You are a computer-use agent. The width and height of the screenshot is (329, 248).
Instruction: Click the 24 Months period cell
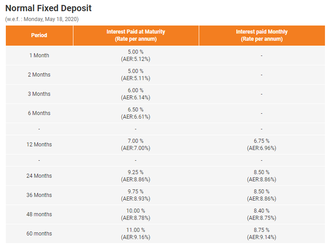(x=39, y=176)
